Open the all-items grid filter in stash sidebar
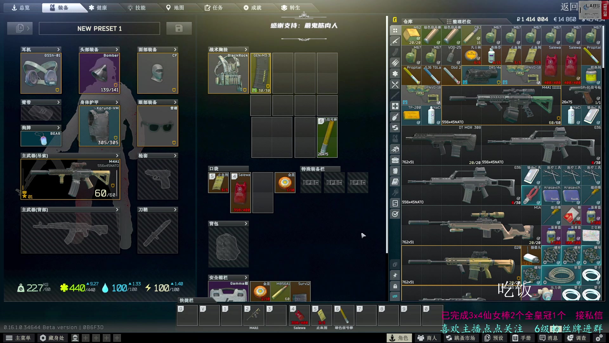This screenshot has width=609, height=343. [x=395, y=30]
